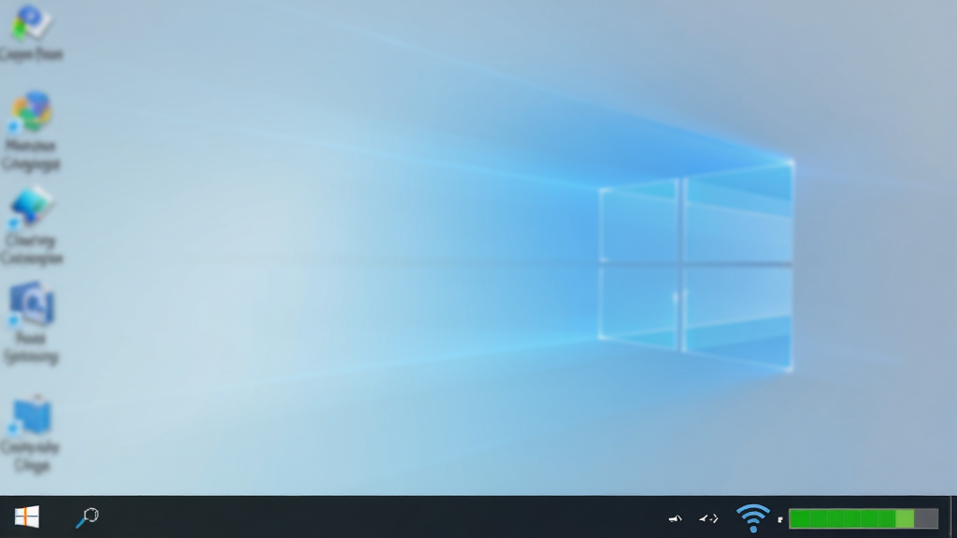The image size is (957, 538).
Task: Click the tiny icon beside Wi-Fi symbol
Action: coord(780,519)
